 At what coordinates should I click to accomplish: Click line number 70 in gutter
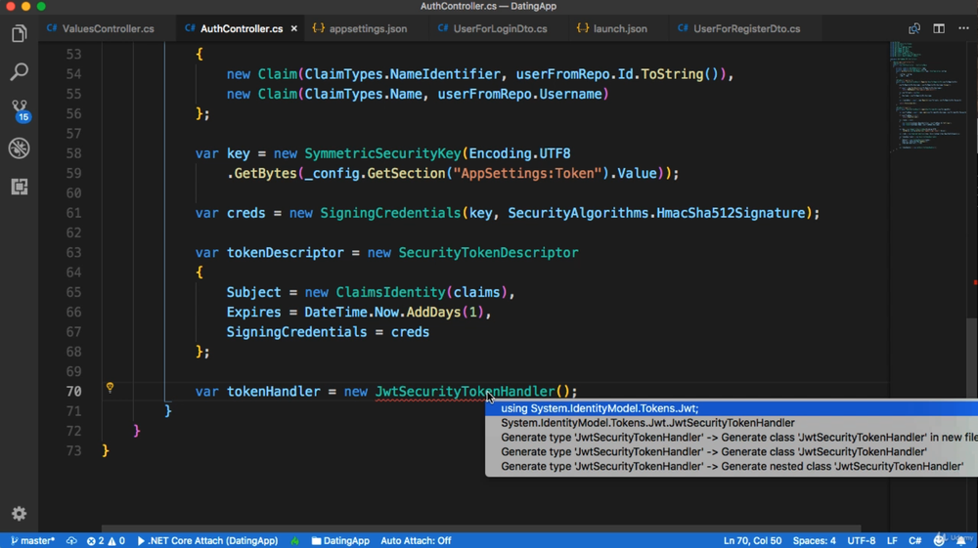(x=73, y=391)
